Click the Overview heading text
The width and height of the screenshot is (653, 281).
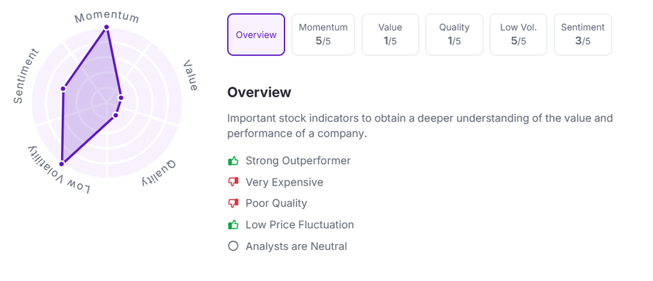(259, 92)
